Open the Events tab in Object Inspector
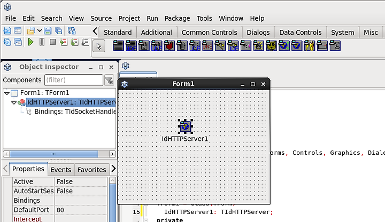The width and height of the screenshot is (385, 222). point(60,170)
